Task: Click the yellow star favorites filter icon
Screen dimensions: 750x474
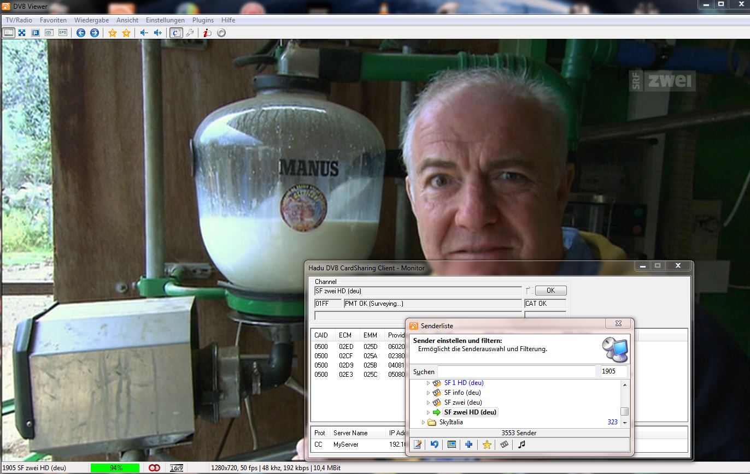Action: tap(487, 445)
